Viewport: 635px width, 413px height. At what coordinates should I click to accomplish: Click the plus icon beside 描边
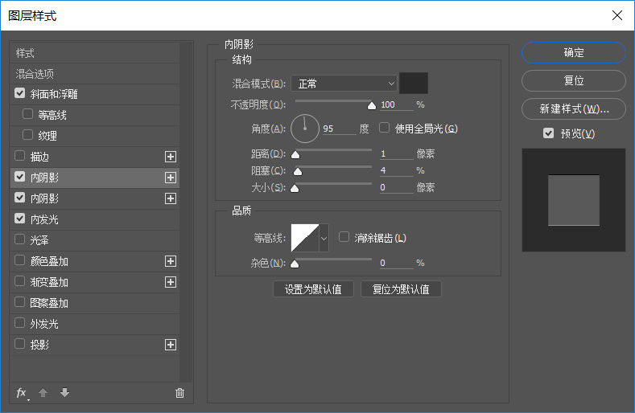(170, 157)
